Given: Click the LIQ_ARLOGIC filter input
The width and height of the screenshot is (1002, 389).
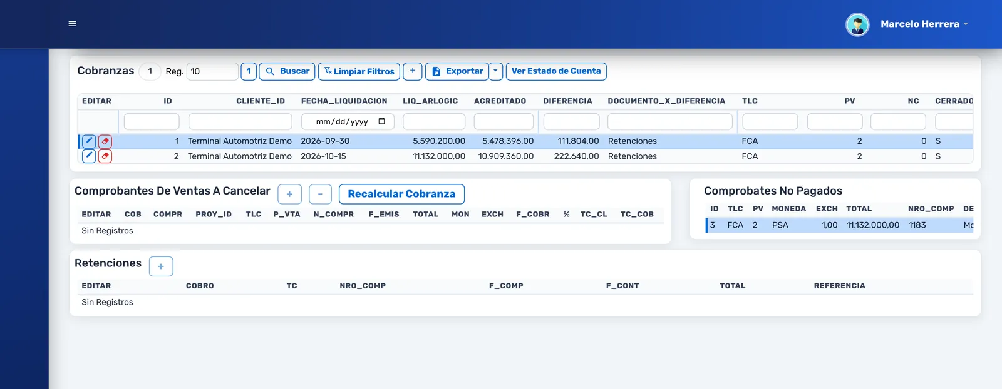Looking at the screenshot, I should pos(434,121).
